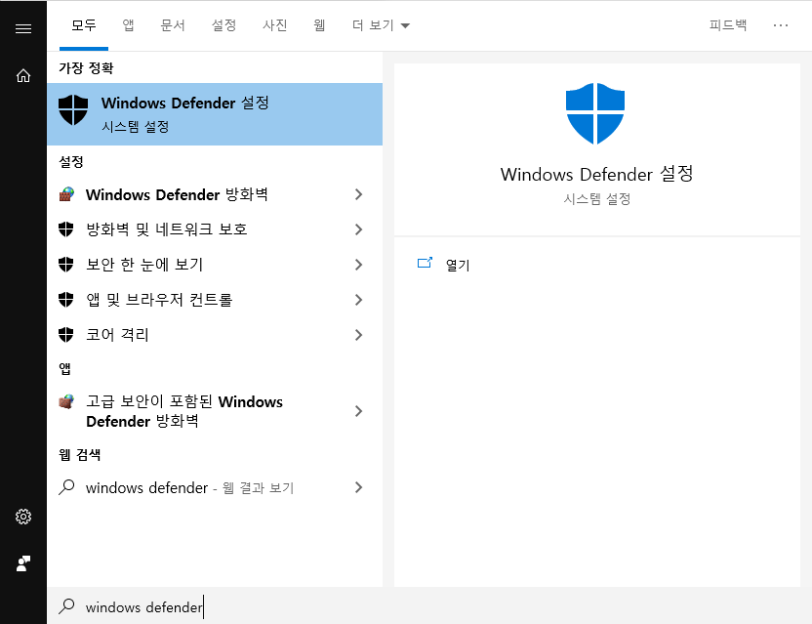Switch to the 모두 tab

tap(84, 24)
